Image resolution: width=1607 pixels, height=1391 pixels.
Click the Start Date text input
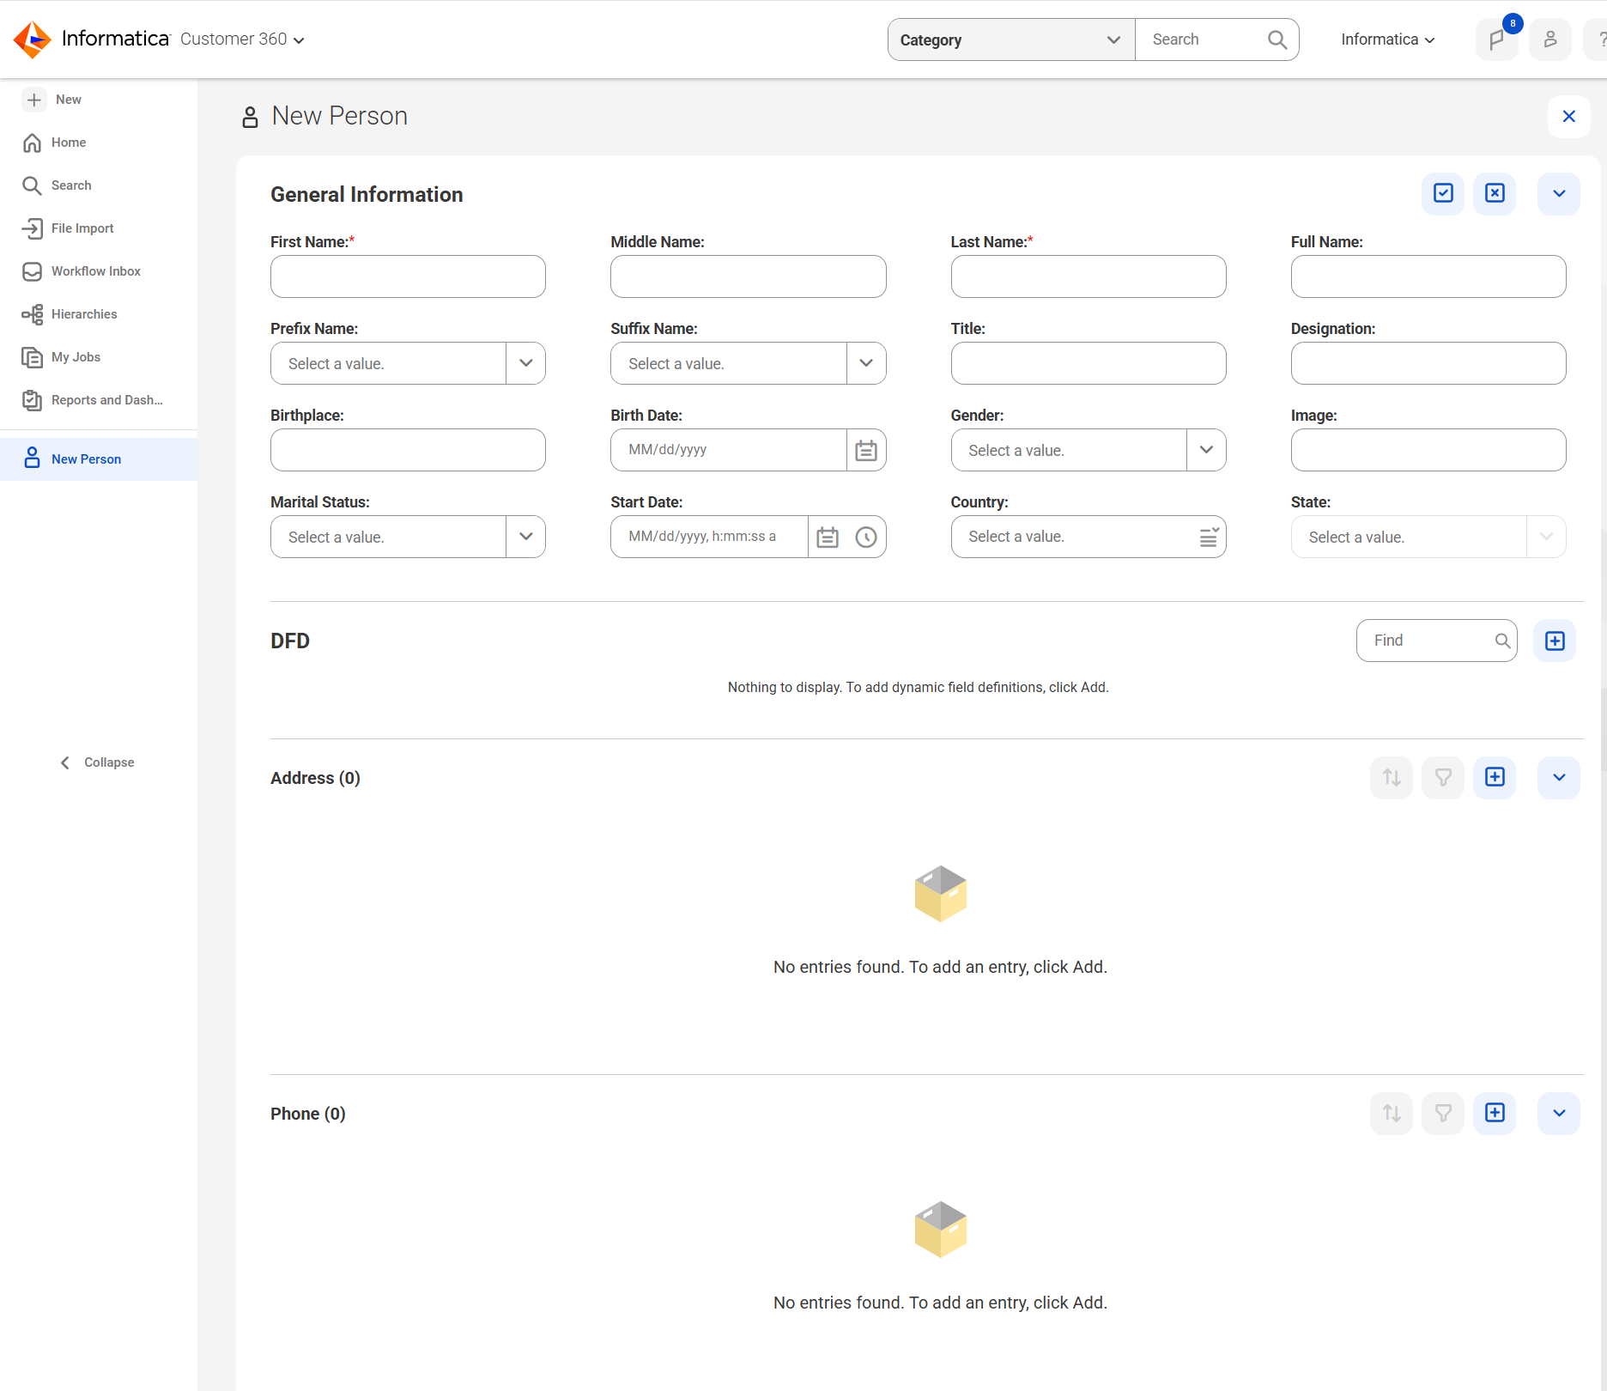[709, 537]
